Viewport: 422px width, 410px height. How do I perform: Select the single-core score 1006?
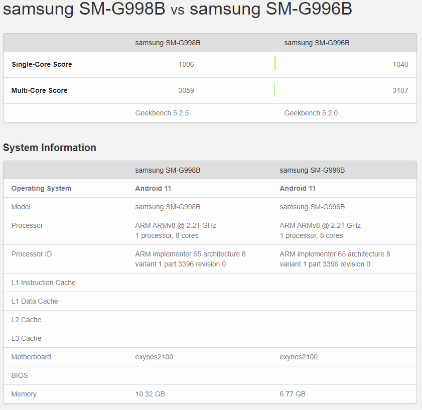point(186,64)
